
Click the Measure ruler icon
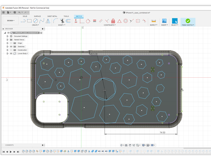coord(154,21)
